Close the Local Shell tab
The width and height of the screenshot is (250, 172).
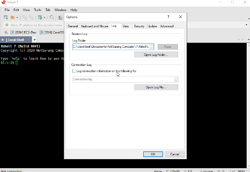(x=29, y=40)
